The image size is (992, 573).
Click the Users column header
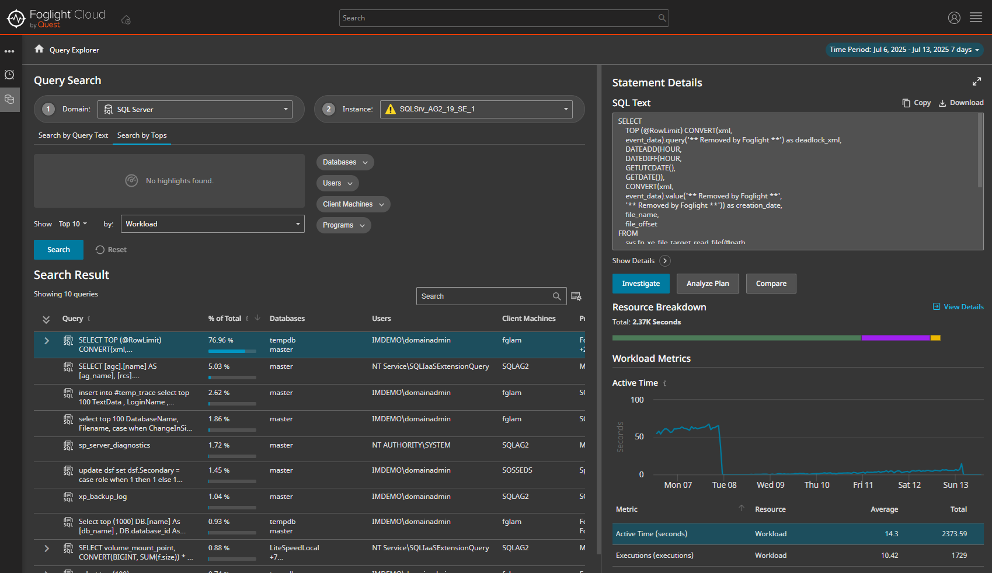point(381,319)
